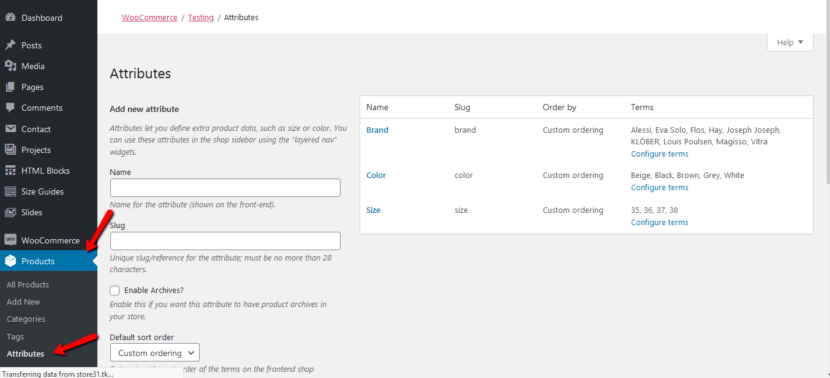
Task: Click the Comments bubble icon
Action: click(x=10, y=108)
